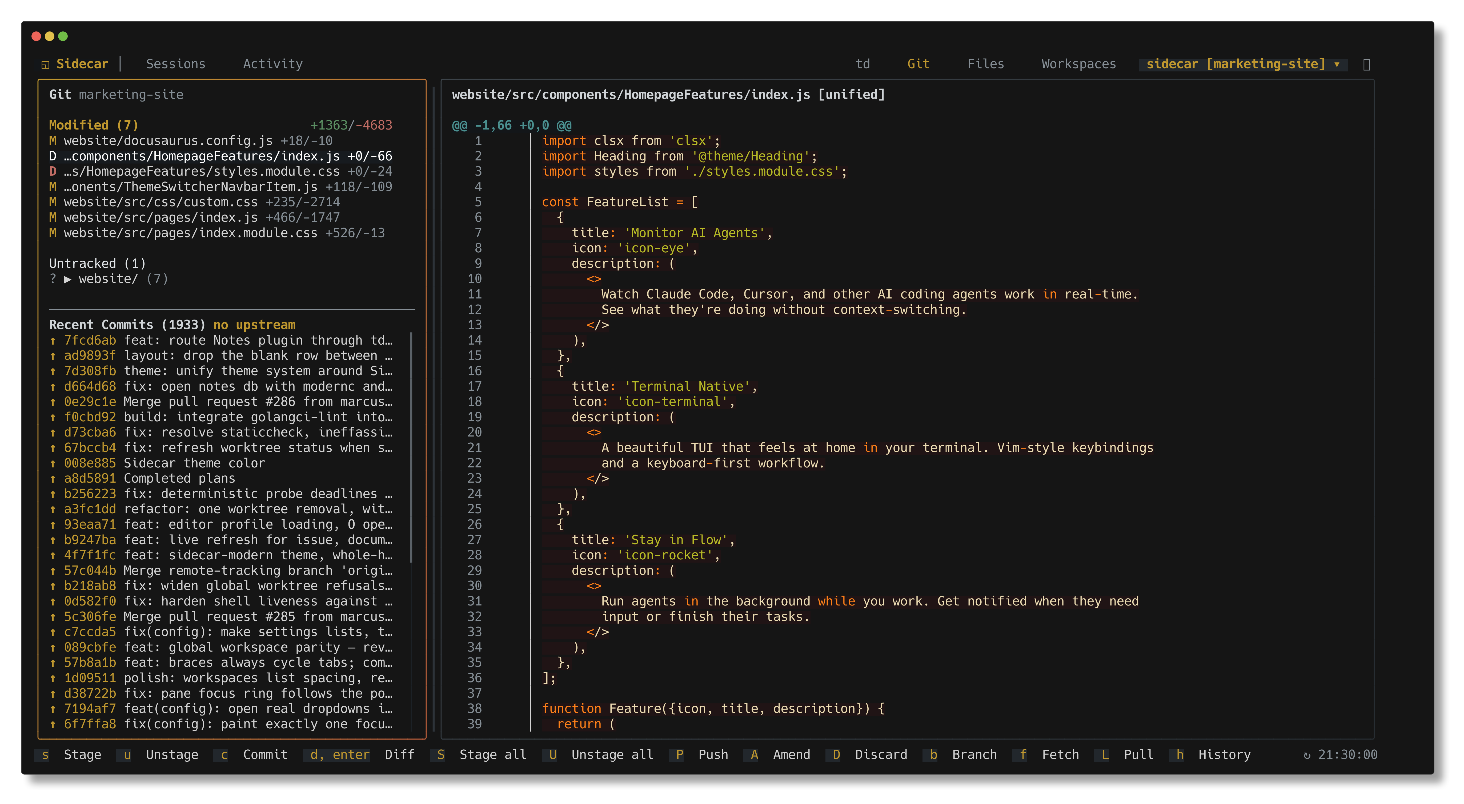1464x804 pixels.
Task: Select commit a3fc1dd one worktree removal
Action: point(221,508)
